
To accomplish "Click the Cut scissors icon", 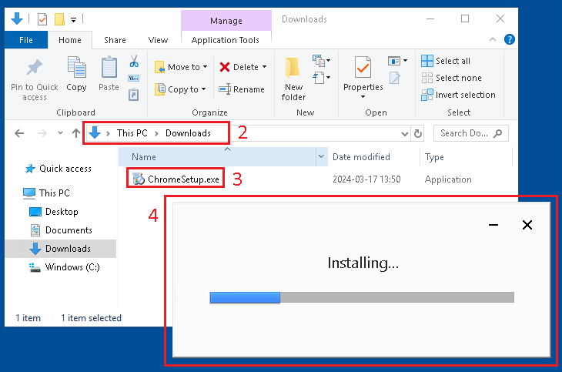I will click(134, 61).
